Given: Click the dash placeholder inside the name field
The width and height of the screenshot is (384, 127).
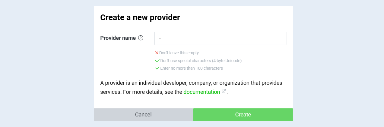Looking at the screenshot, I should pyautogui.click(x=160, y=38).
